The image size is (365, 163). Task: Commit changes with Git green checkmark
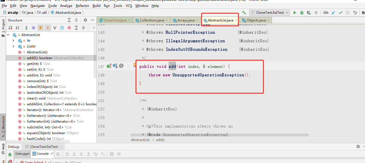point(341,13)
